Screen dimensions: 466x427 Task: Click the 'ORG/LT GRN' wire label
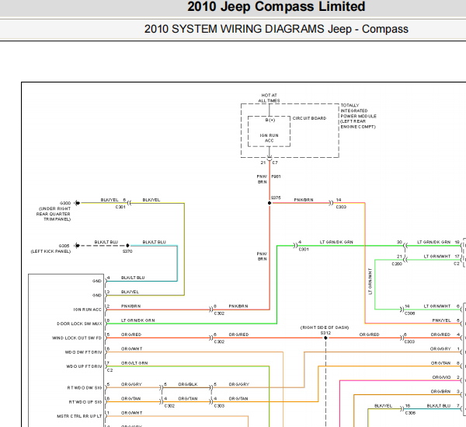[x=134, y=363]
